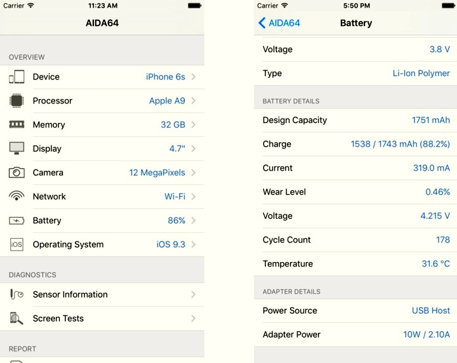Tap the Apple A9 processor value link
Screen dimensions: 457x363
tap(167, 101)
